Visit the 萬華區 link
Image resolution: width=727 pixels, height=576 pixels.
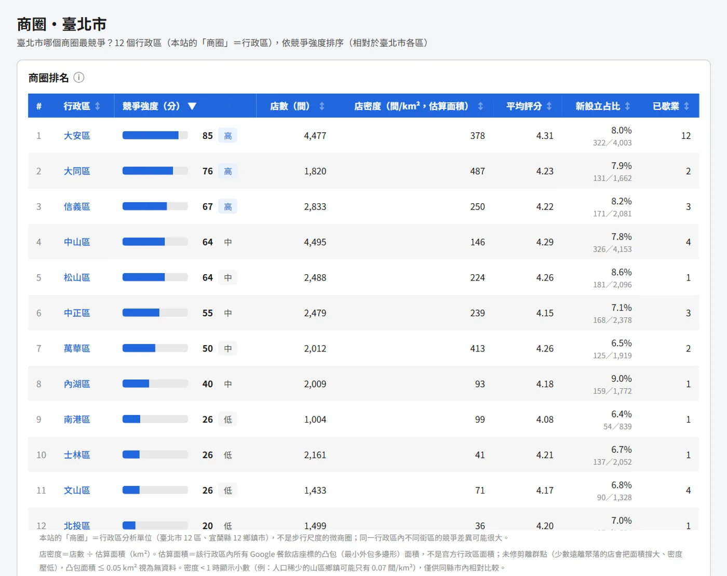[x=77, y=348]
